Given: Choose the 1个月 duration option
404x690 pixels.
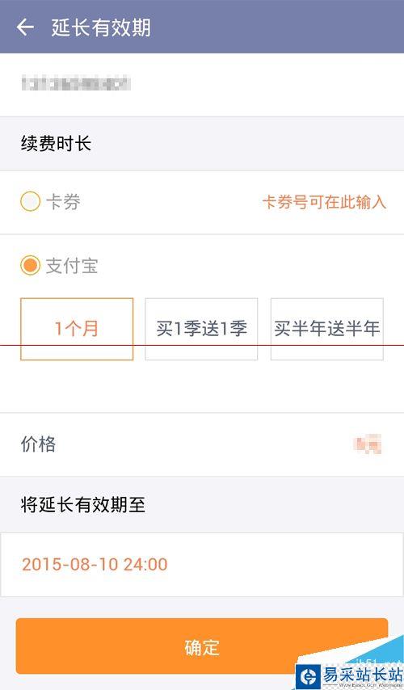Looking at the screenshot, I should coord(77,329).
